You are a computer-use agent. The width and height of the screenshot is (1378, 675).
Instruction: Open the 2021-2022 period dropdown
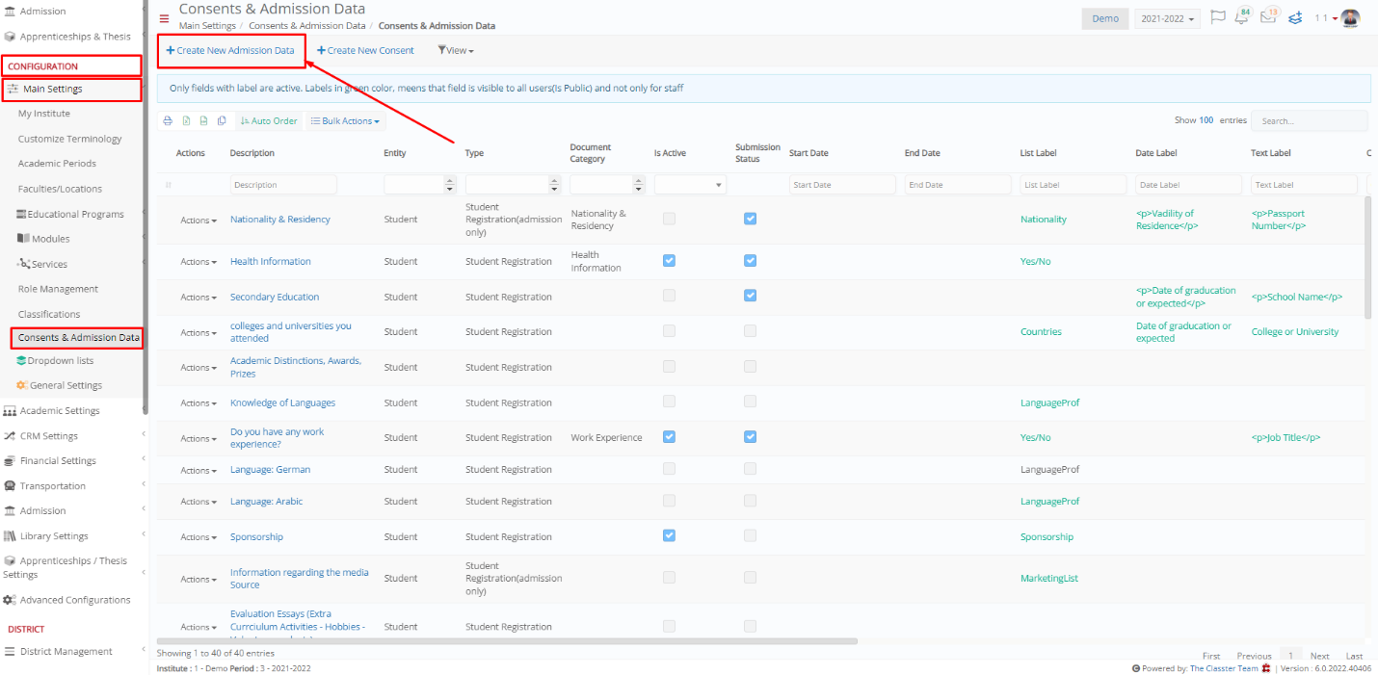pyautogui.click(x=1167, y=18)
